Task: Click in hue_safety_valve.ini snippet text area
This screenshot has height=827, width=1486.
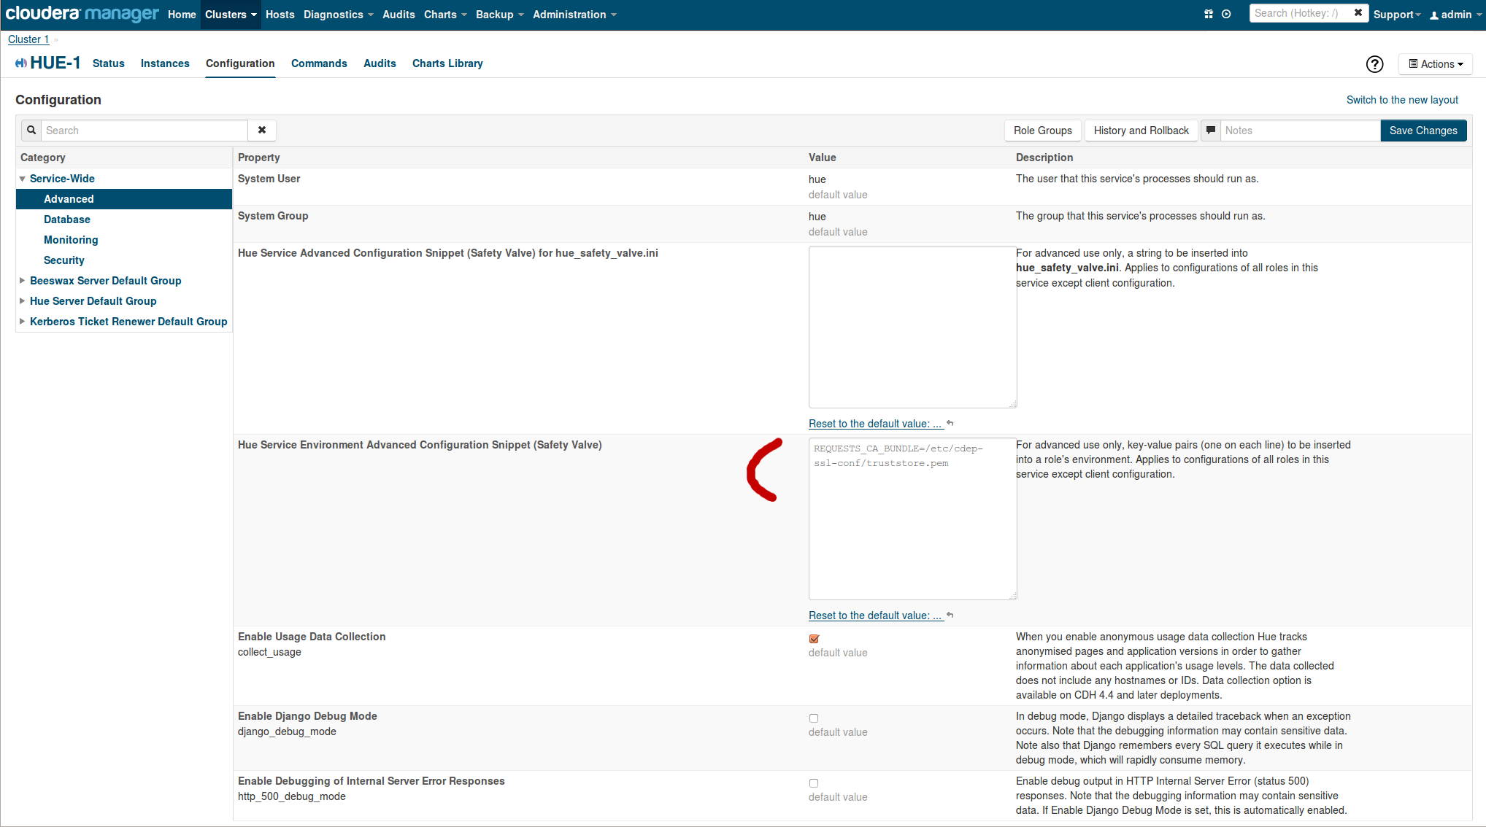Action: [x=912, y=327]
